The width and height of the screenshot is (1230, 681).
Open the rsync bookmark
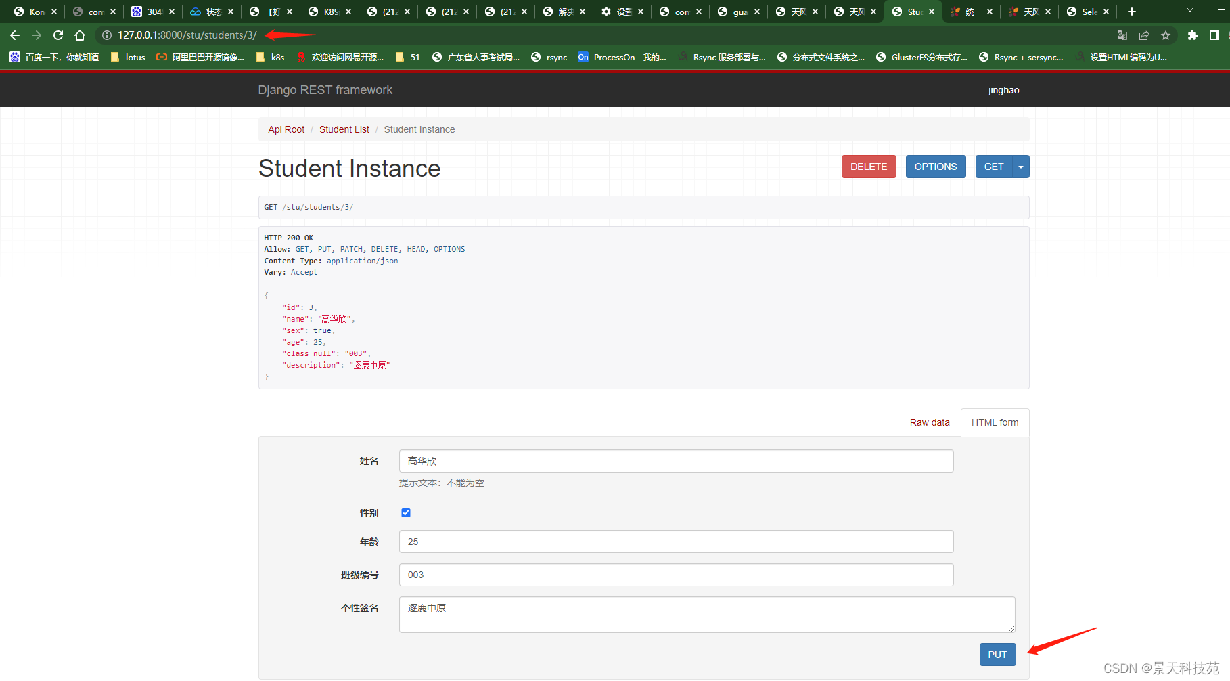[549, 58]
